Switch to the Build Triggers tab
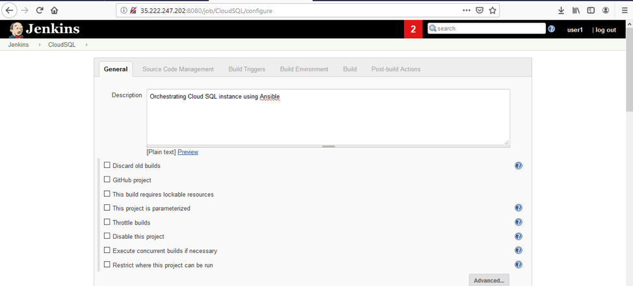Viewport: 633px width, 286px height. tap(247, 69)
